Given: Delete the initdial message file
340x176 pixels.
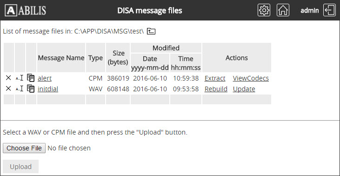Looking at the screenshot, I should pos(8,88).
